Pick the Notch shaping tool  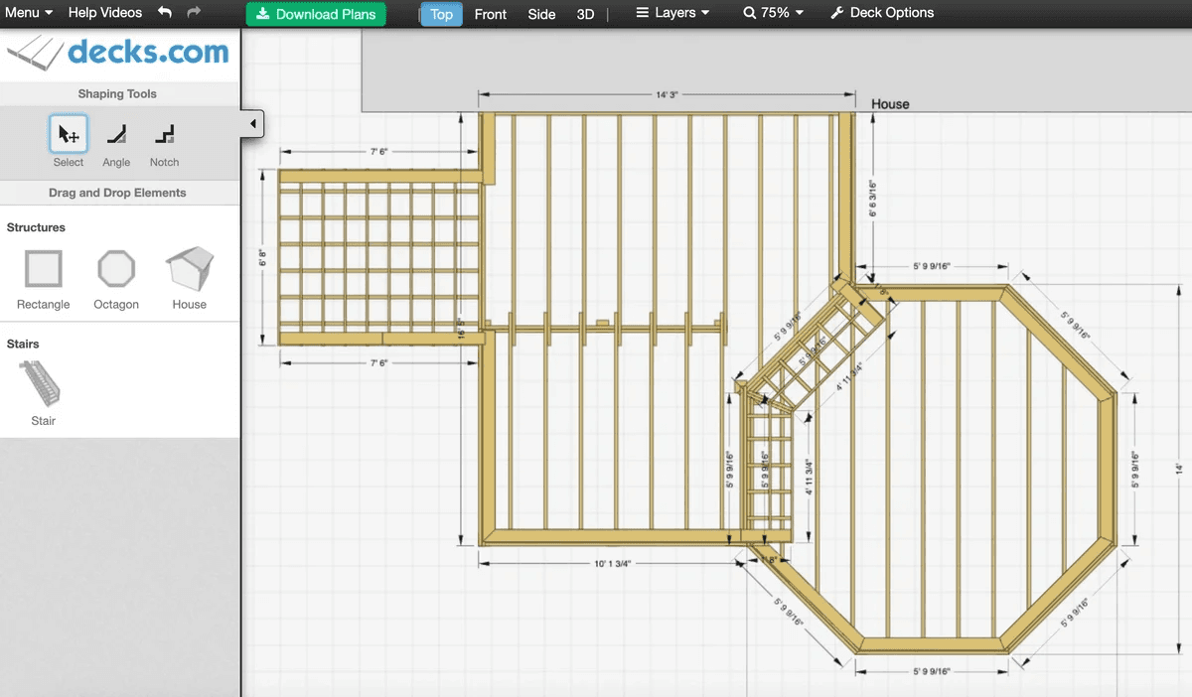164,133
